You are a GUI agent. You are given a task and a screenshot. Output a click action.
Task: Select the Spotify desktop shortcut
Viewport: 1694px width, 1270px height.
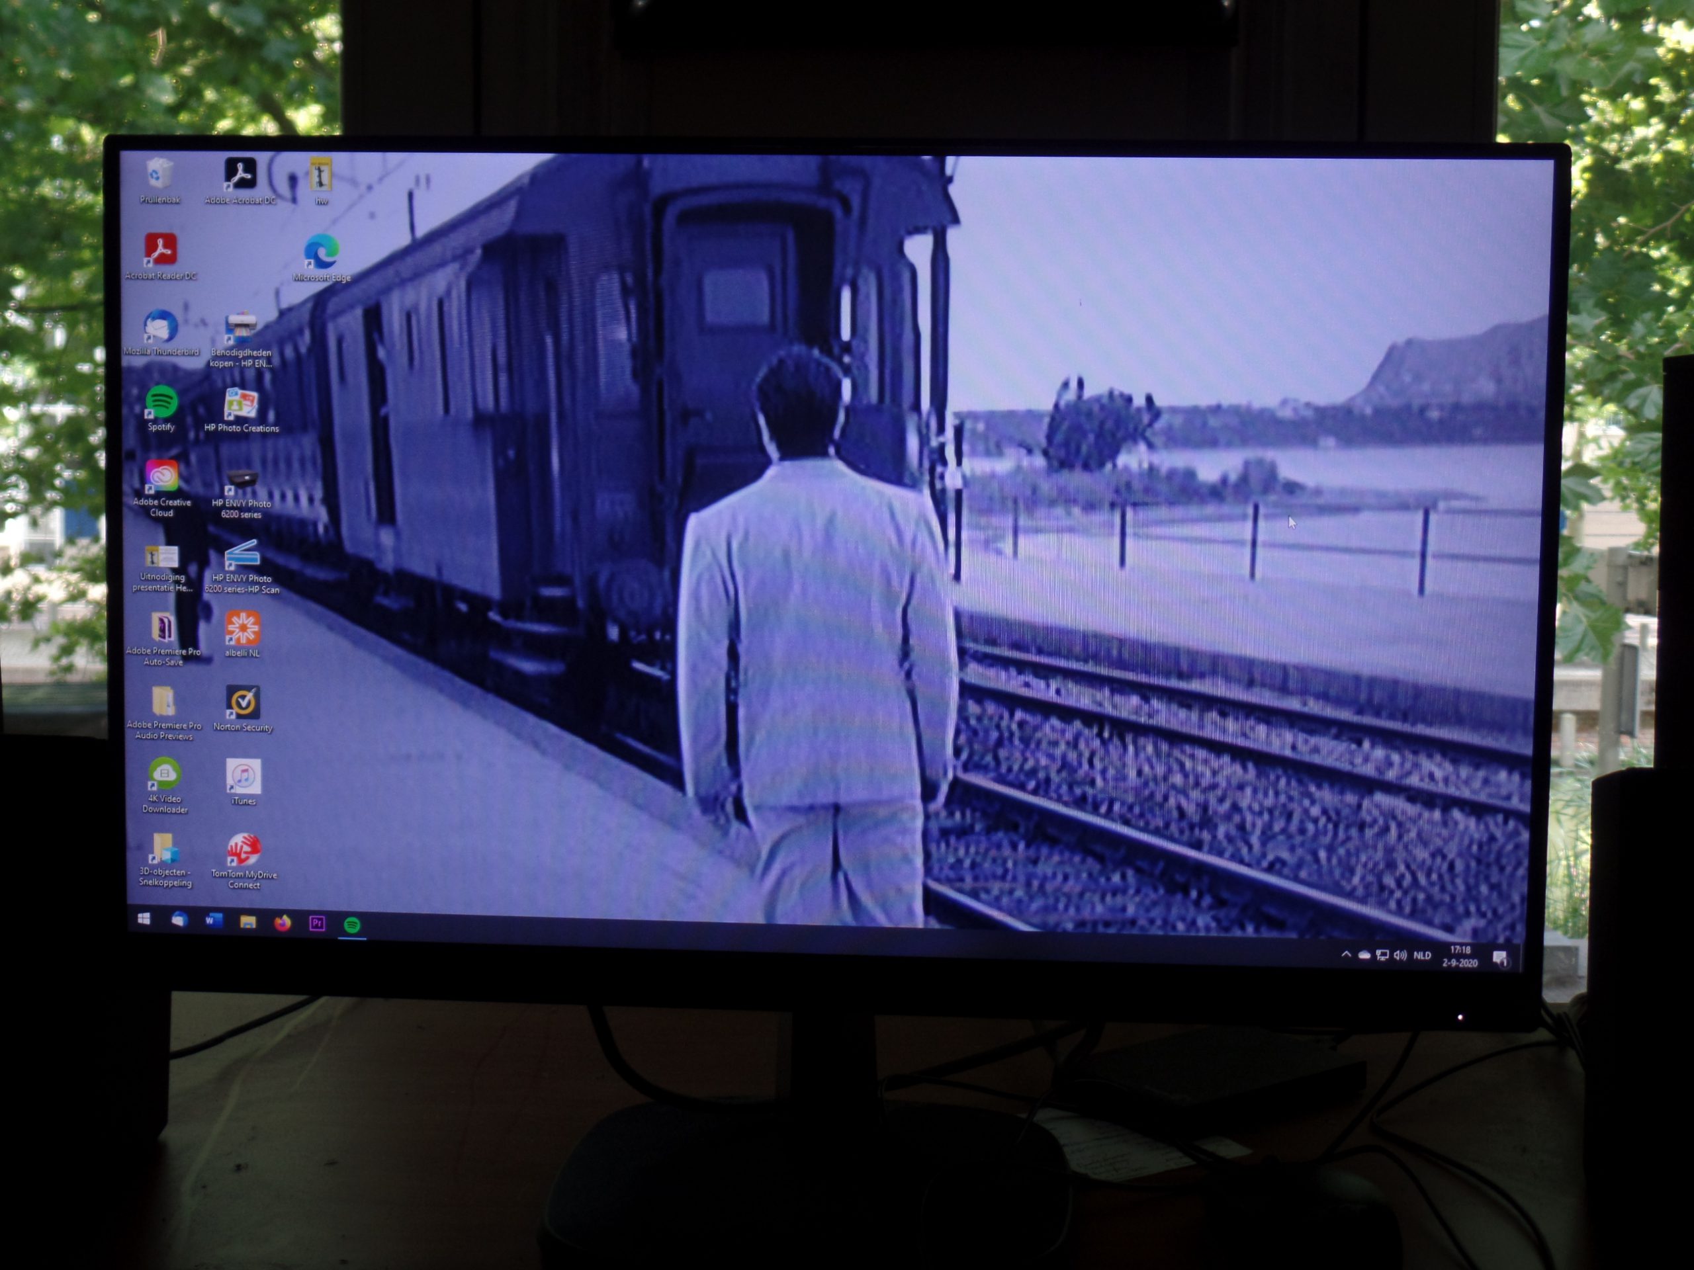[161, 408]
